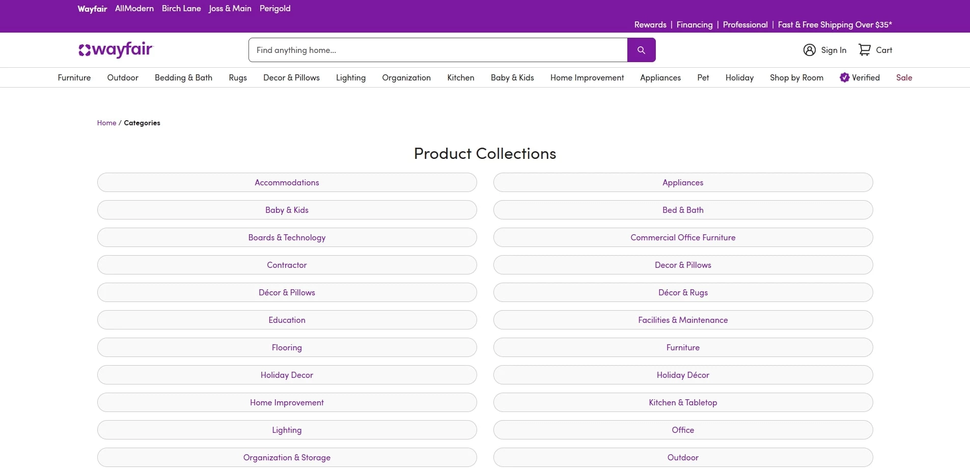This screenshot has width=970, height=468.
Task: Click the Wayfair logo
Action: (x=115, y=49)
